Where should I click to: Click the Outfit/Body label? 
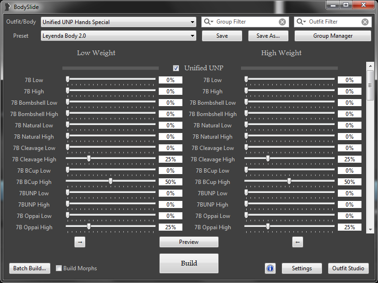point(21,22)
